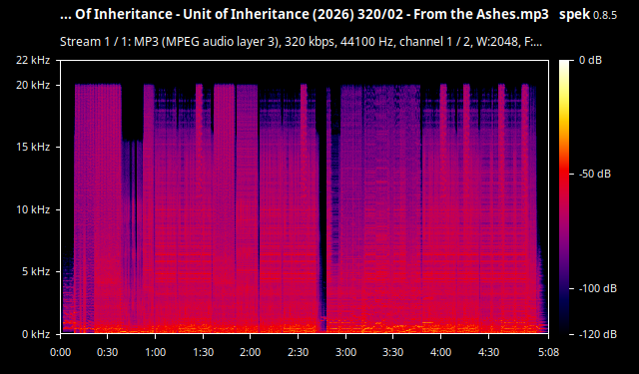Click the 3:30 time axis label

392,352
